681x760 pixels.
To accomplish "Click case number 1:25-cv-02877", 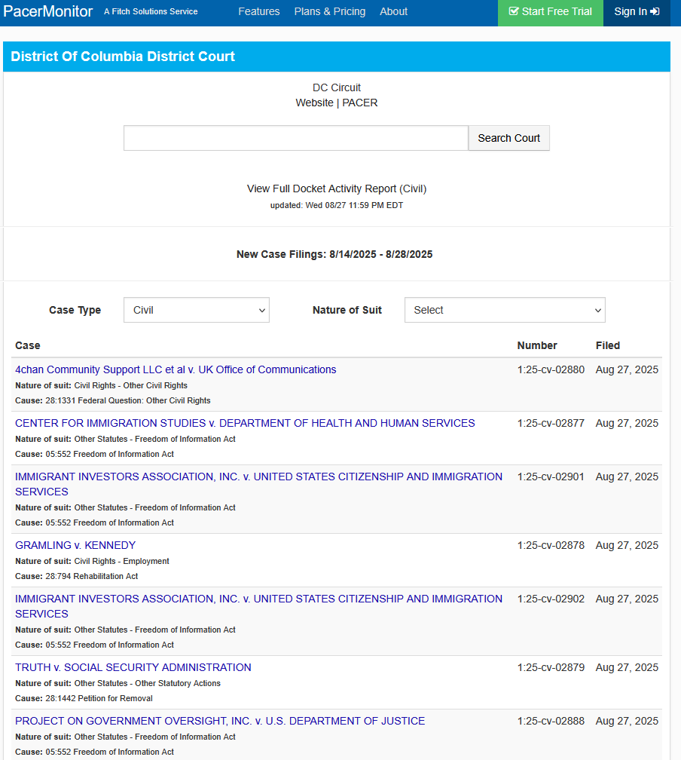I will tap(551, 423).
